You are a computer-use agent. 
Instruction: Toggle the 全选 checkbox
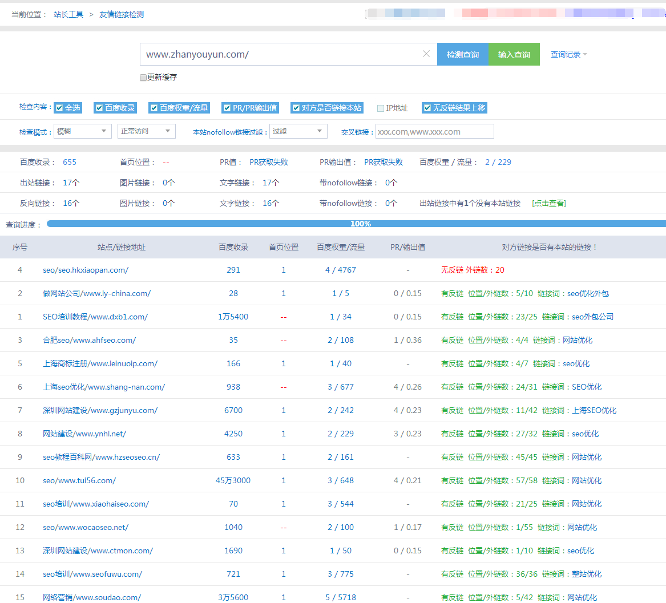click(x=60, y=108)
